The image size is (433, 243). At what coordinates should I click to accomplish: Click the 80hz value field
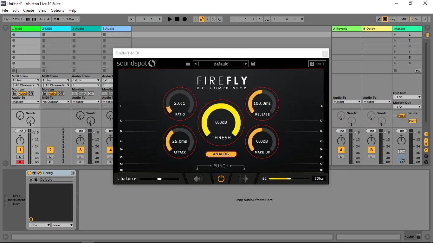pos(319,179)
